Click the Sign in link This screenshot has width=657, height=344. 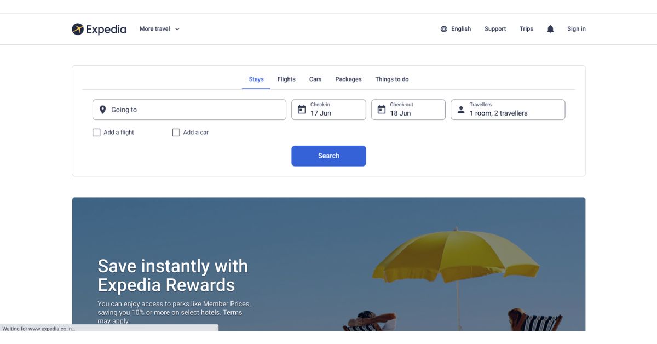(x=577, y=29)
